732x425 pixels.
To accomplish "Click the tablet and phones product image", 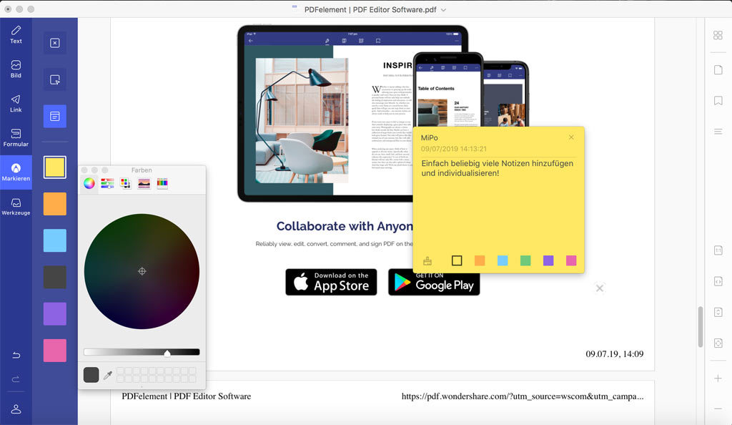I will click(x=383, y=114).
